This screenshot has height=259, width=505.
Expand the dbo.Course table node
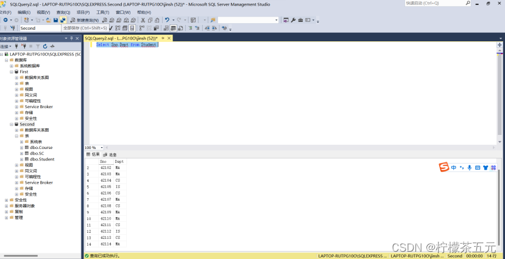coord(21,148)
